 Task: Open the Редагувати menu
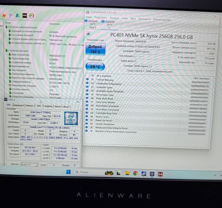click(x=100, y=17)
